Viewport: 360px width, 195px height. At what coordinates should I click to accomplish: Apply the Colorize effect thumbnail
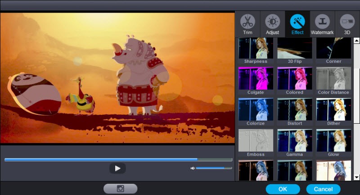[256, 109]
